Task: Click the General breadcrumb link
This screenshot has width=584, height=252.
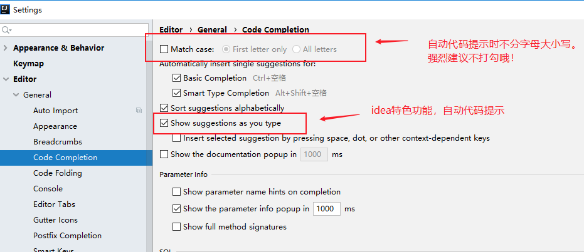Action: click(212, 29)
